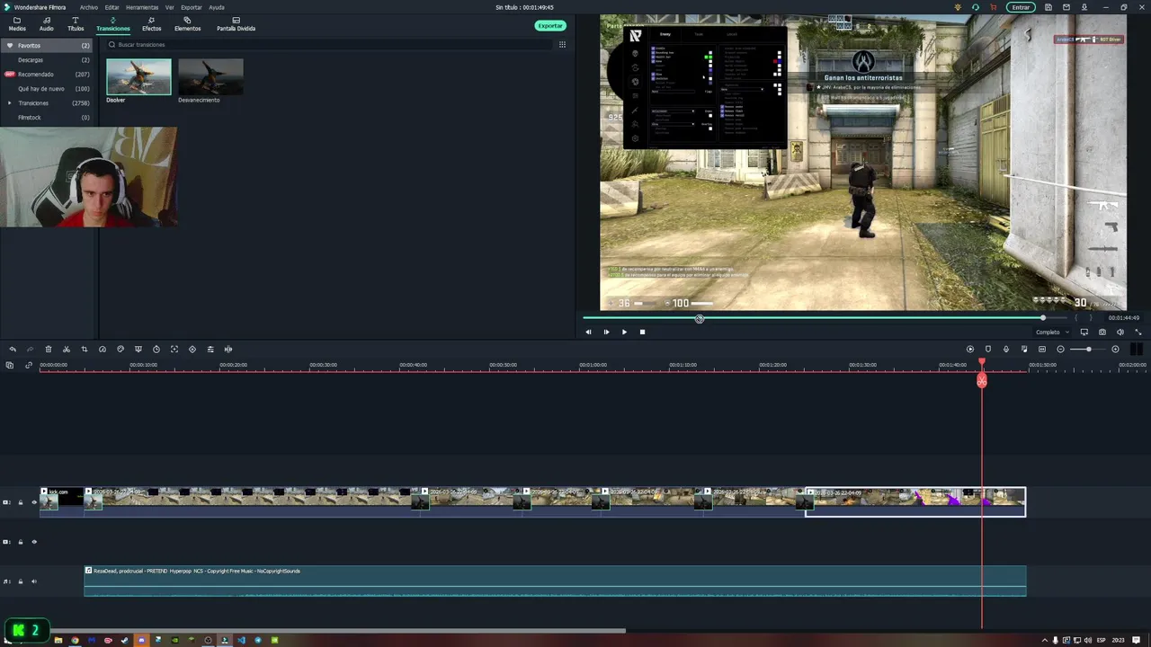Toggle visibility eye of video track 2

coord(34,501)
